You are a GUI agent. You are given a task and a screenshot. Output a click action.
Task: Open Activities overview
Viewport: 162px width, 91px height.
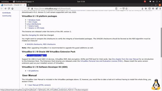pyautogui.click(x=5, y=2)
